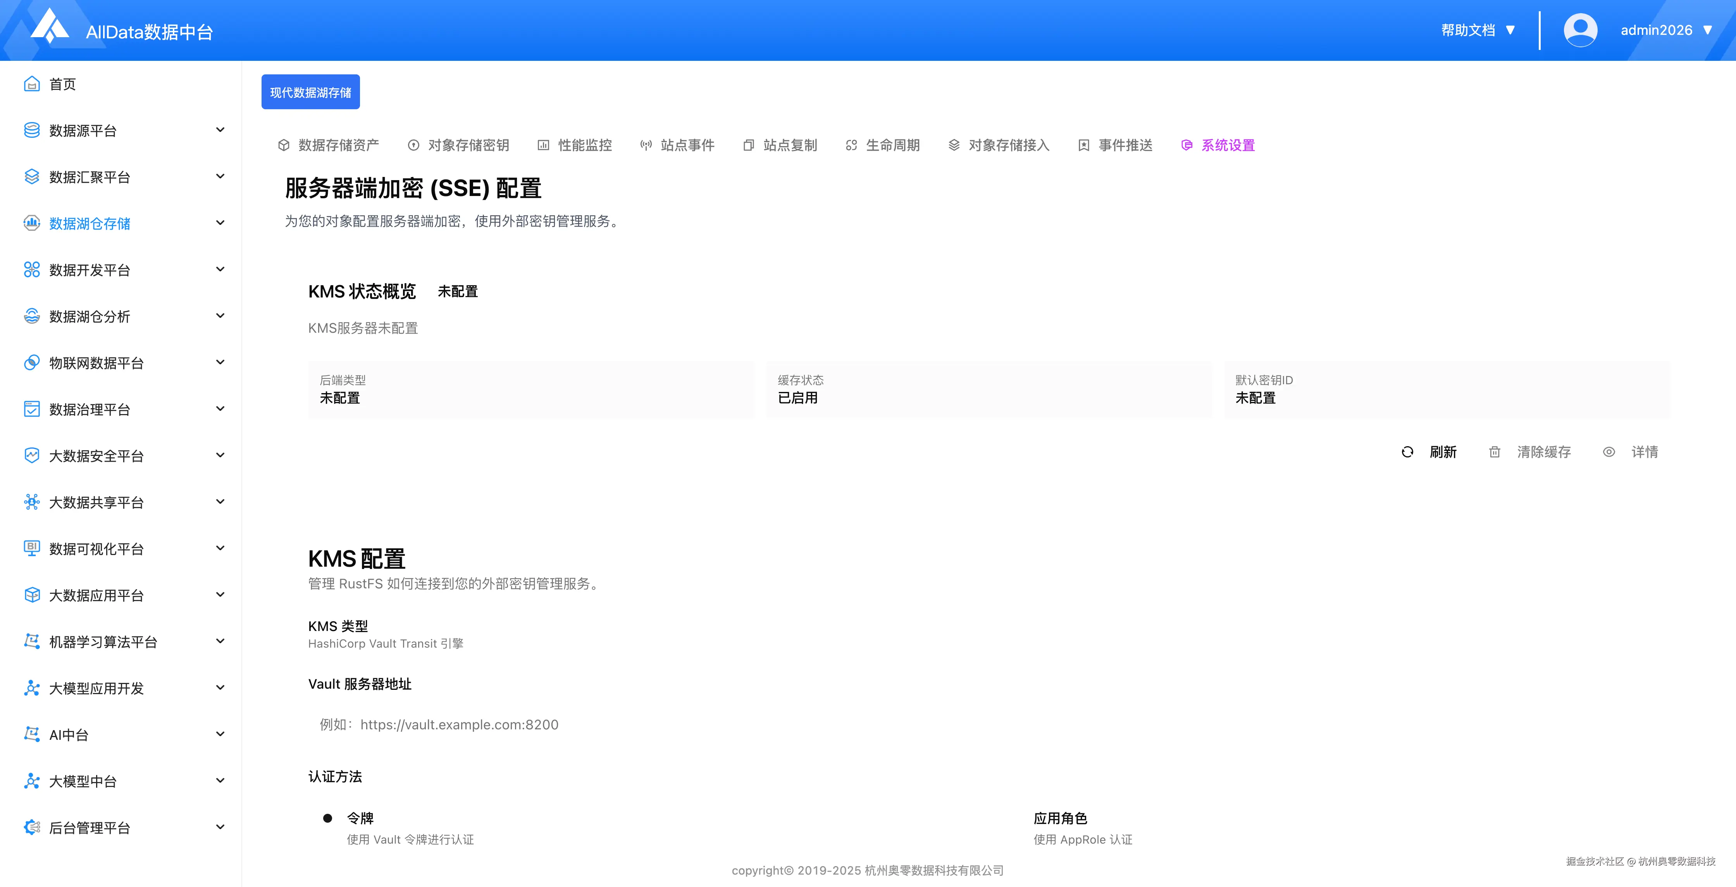This screenshot has height=887, width=1736.
Task: Switch to the 生命周期 tab
Action: [892, 145]
